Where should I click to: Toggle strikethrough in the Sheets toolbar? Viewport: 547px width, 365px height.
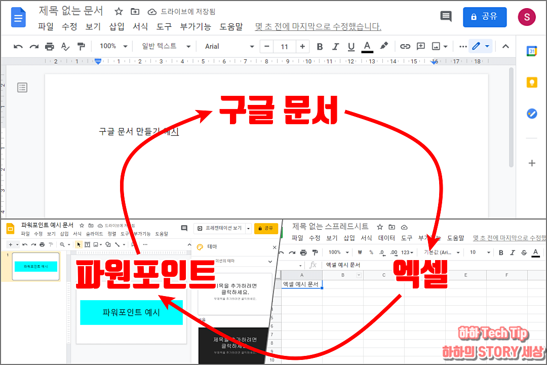pos(524,252)
